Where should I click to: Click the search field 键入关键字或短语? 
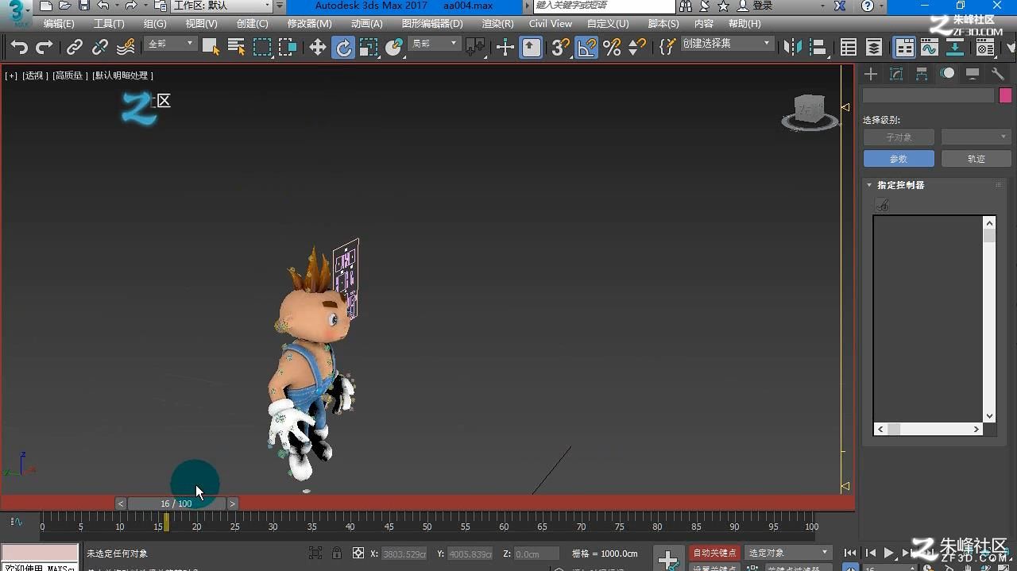point(604,6)
